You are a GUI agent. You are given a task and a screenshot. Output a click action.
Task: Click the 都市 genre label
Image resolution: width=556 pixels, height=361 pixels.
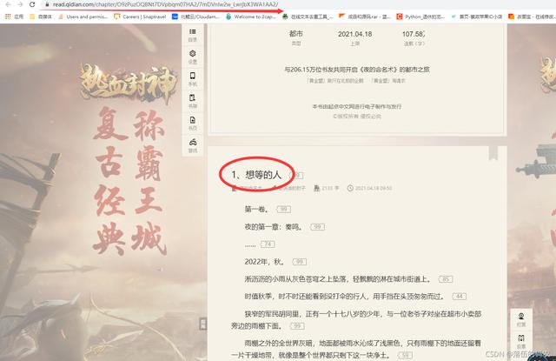point(296,34)
